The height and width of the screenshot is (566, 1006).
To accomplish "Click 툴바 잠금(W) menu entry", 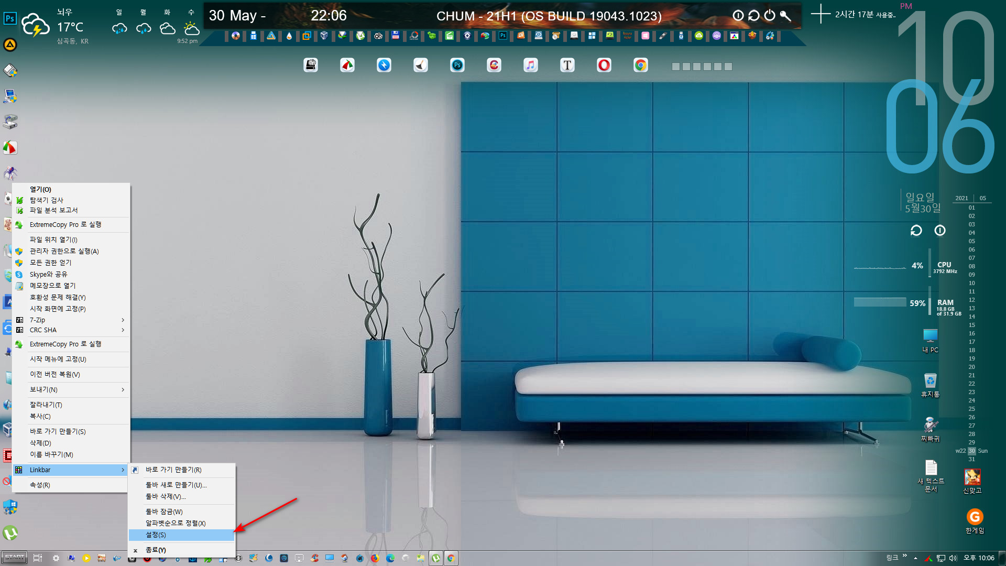I will point(181,511).
